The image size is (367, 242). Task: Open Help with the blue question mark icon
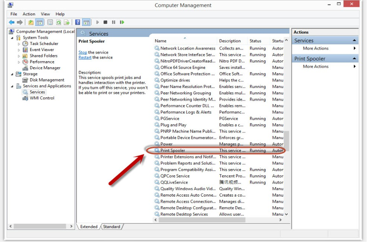(x=78, y=22)
